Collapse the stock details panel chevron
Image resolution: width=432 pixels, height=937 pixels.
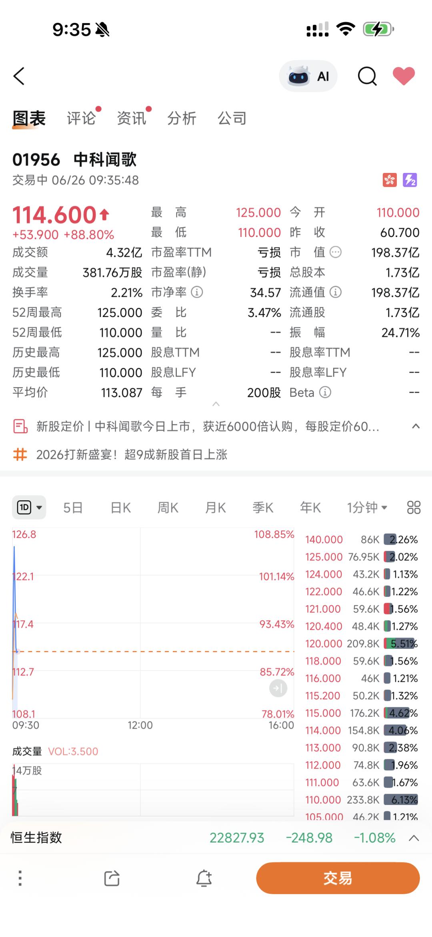click(x=216, y=404)
